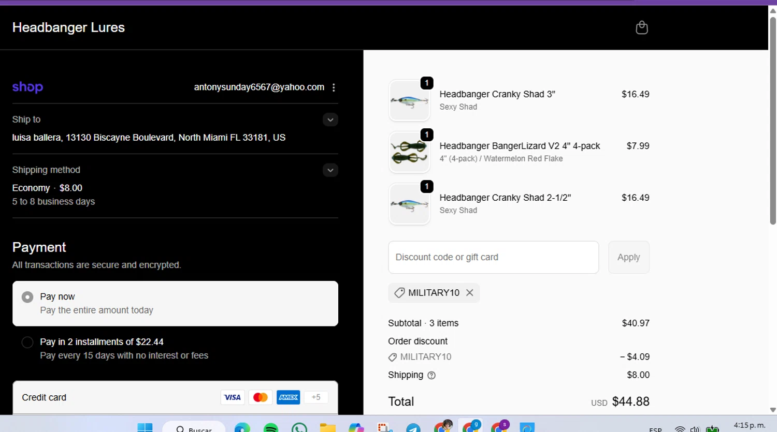Click the American Express logo
The width and height of the screenshot is (777, 432).
[x=289, y=397]
